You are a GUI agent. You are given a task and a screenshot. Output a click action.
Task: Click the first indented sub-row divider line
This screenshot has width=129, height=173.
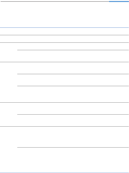click(x=73, y=50)
